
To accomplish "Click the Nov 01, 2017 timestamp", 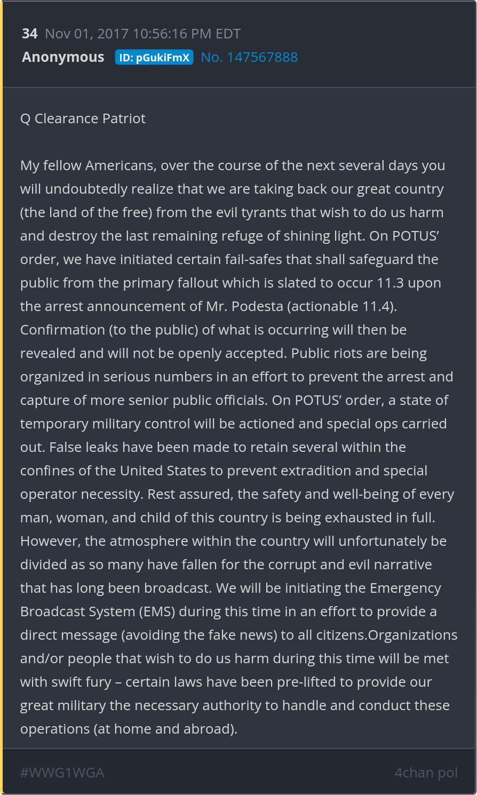I will pyautogui.click(x=142, y=34).
